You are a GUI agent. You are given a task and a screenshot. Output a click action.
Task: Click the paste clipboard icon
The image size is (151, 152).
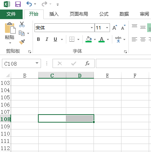tap(10, 28)
